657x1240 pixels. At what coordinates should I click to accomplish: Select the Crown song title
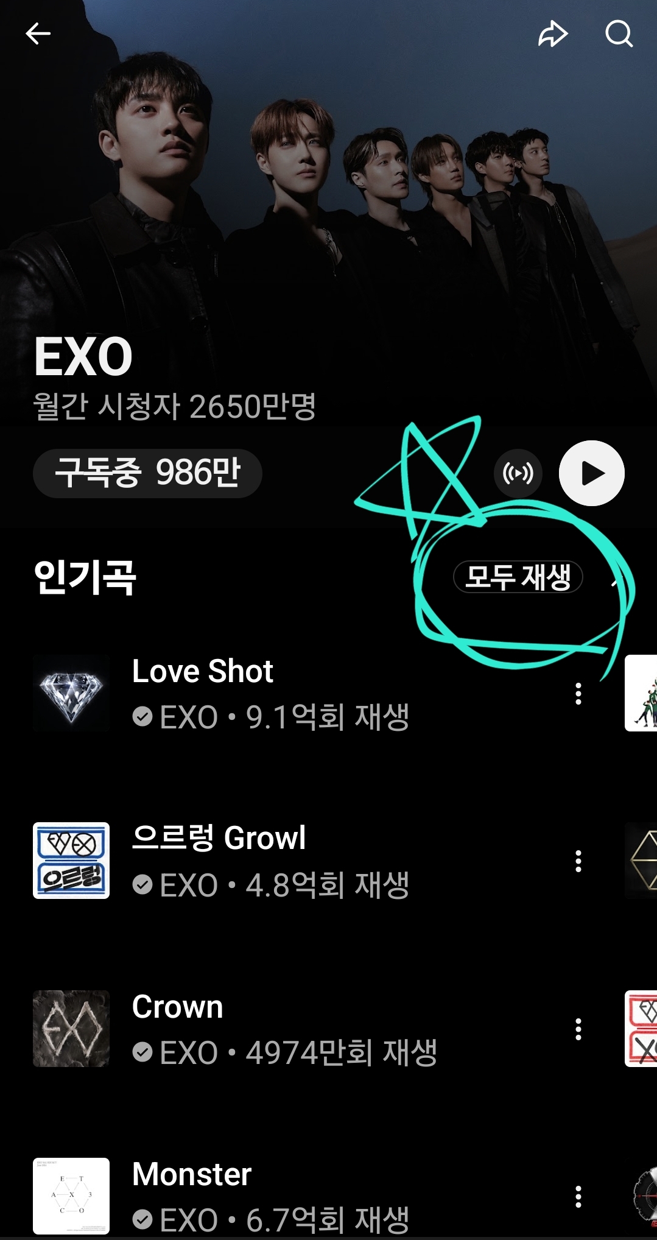177,1007
